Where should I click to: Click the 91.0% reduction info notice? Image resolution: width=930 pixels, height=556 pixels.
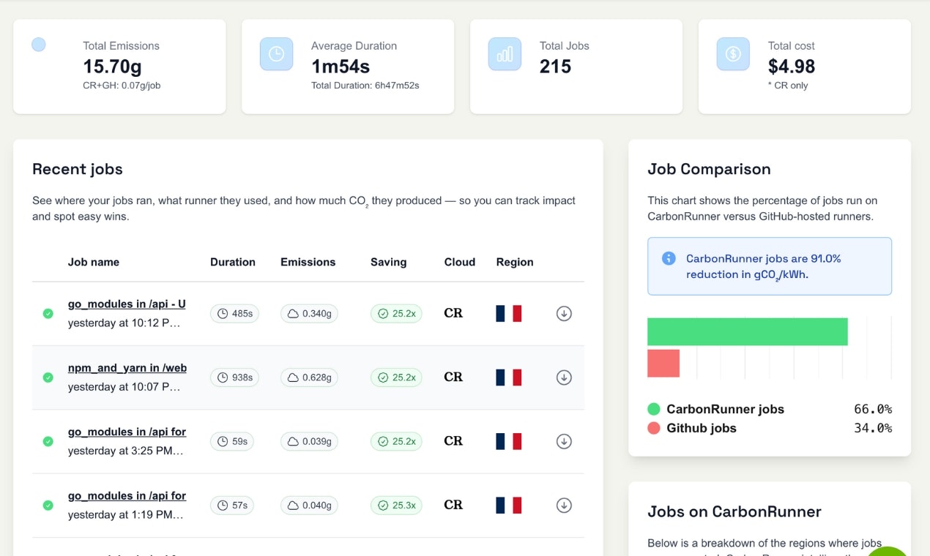[x=770, y=266]
